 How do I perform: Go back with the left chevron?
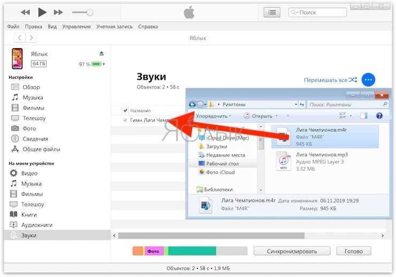[19, 38]
